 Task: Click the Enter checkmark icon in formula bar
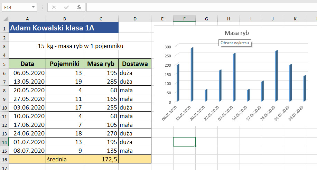pos(66,7)
